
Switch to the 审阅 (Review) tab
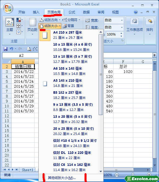click(101, 12)
